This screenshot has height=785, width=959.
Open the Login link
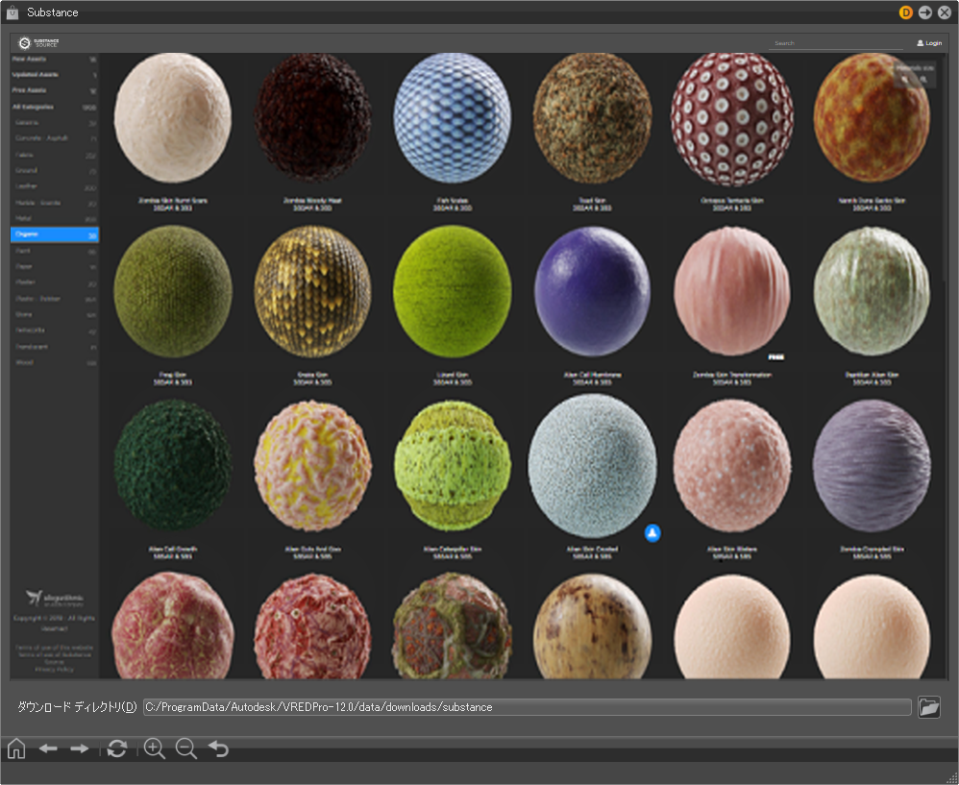[929, 43]
